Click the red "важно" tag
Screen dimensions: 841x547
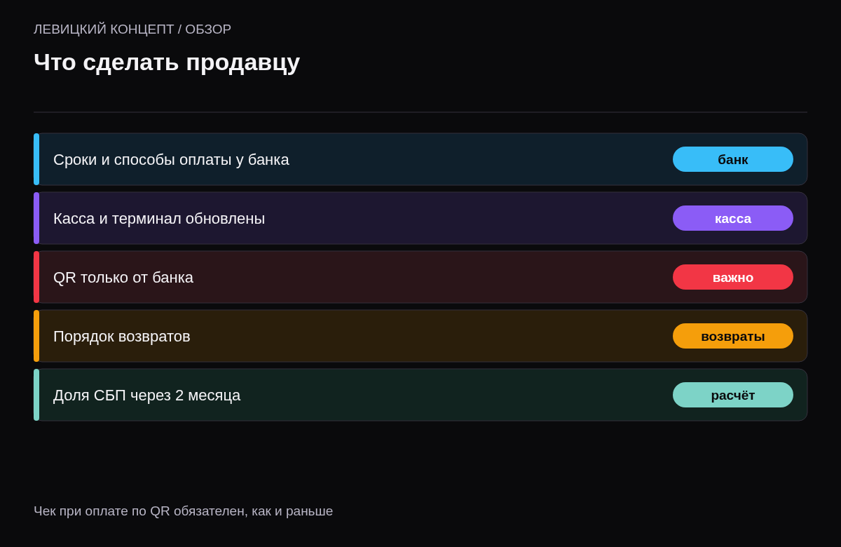733,277
